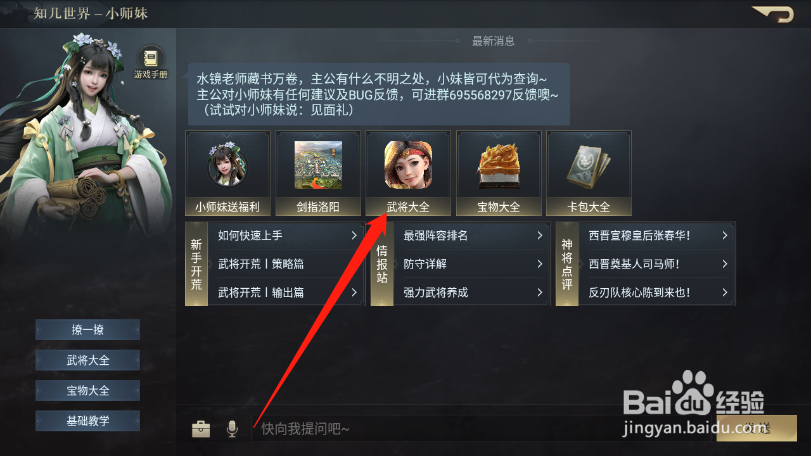811x456 pixels.
Task: Open the 反刃队核心陈到来也 review
Action: click(x=657, y=293)
